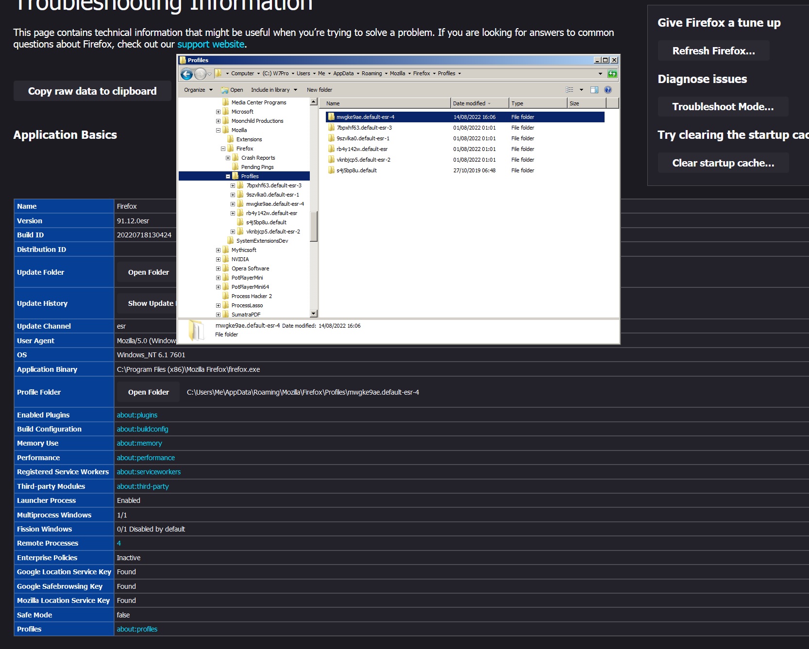The height and width of the screenshot is (649, 809).
Task: Open the about:third-party link
Action: 143,486
